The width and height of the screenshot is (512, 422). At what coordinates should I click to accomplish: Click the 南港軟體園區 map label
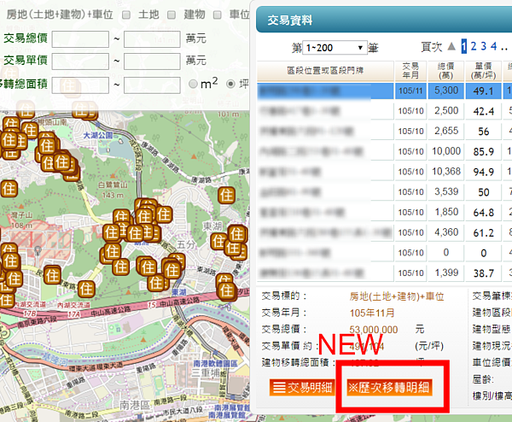point(216,364)
